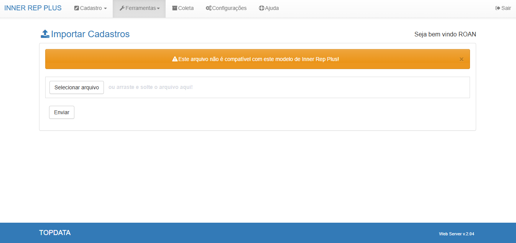Open the Coleta menu item

186,8
